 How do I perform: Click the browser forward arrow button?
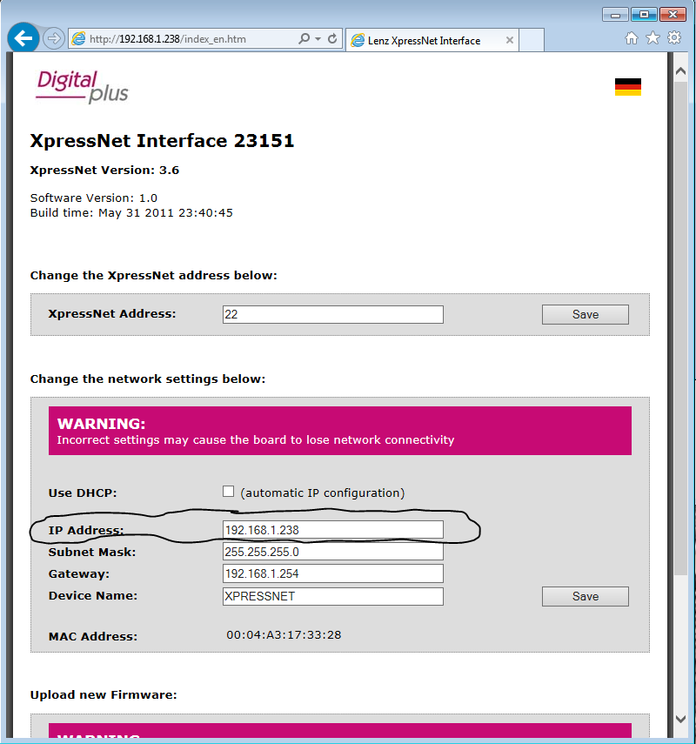[x=53, y=38]
